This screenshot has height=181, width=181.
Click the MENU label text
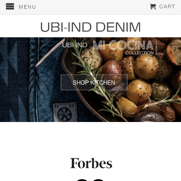[x=28, y=7]
